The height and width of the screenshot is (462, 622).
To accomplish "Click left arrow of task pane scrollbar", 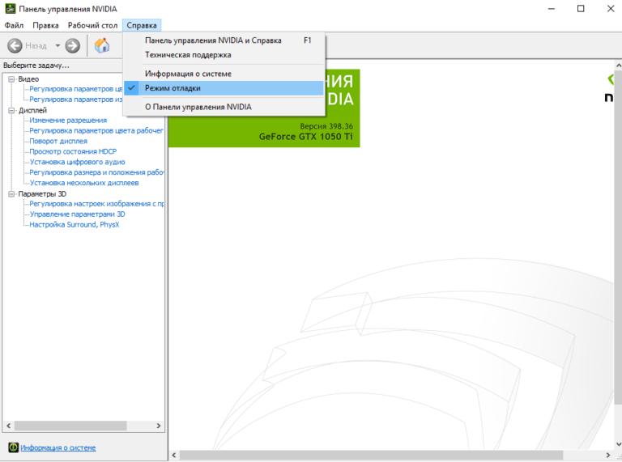I will pyautogui.click(x=9, y=426).
